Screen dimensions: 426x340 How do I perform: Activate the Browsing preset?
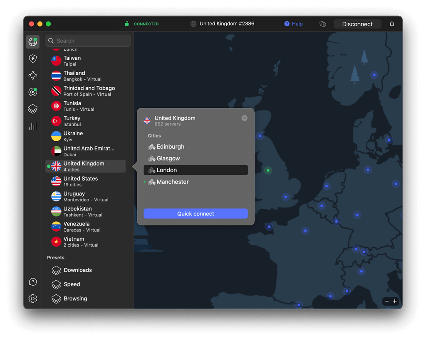[x=69, y=298]
